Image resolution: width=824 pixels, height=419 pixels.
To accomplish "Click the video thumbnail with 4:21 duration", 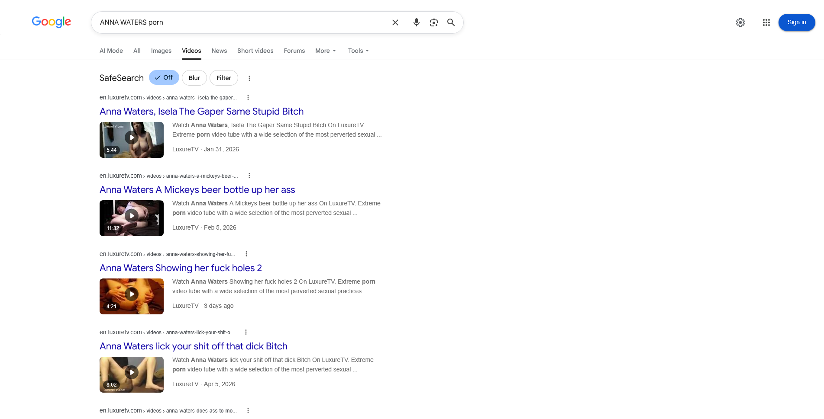I will coord(132,296).
